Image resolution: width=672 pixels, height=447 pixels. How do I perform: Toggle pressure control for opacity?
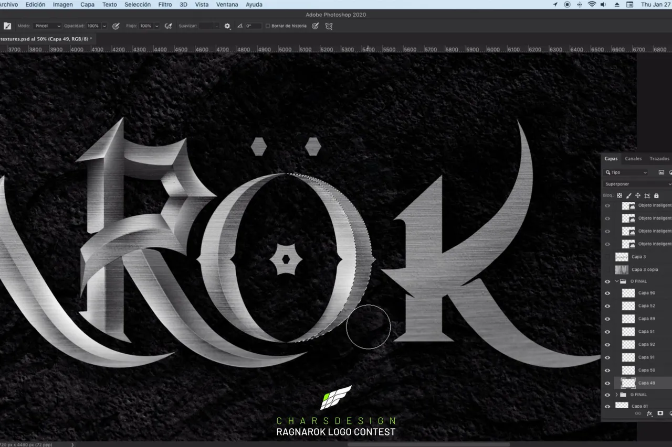[115, 26]
